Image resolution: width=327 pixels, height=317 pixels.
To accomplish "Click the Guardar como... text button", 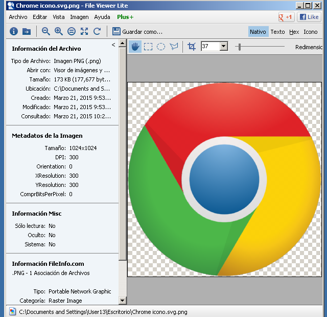I will [x=142, y=32].
